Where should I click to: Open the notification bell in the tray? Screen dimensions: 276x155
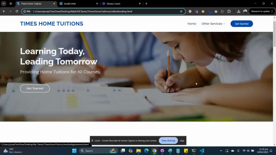[x=271, y=151]
